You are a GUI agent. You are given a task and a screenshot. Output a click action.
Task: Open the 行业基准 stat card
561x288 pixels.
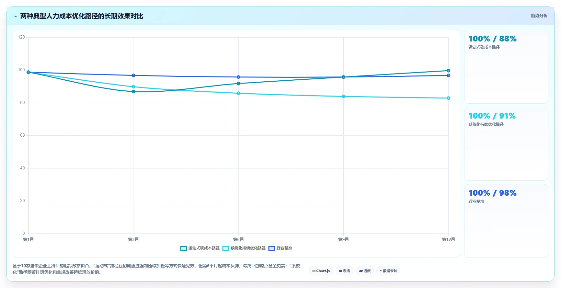(506, 221)
